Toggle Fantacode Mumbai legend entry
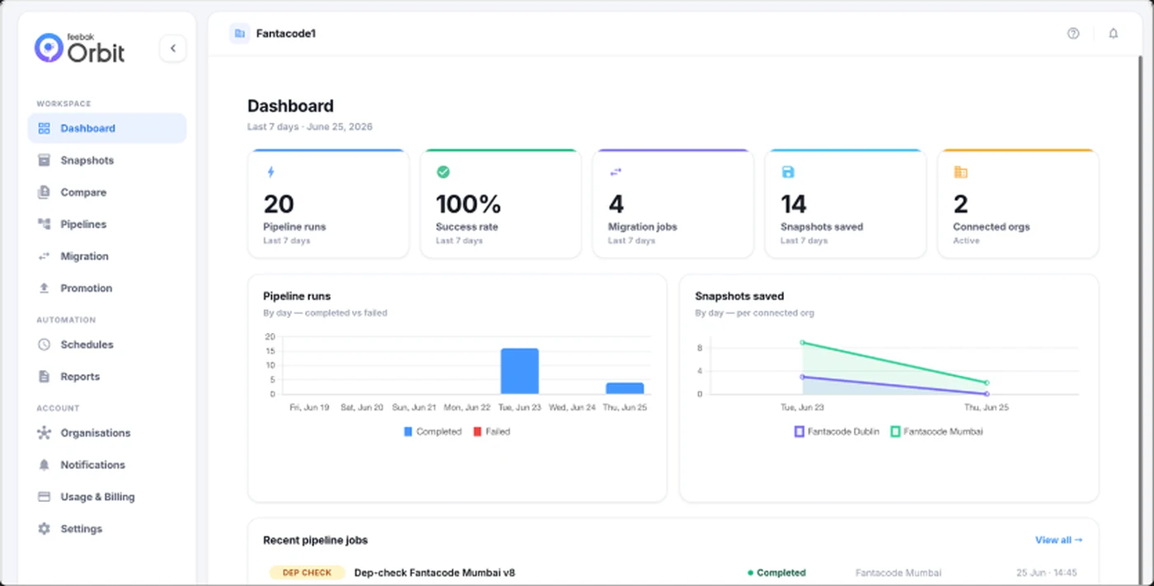The width and height of the screenshot is (1154, 586). (936, 432)
